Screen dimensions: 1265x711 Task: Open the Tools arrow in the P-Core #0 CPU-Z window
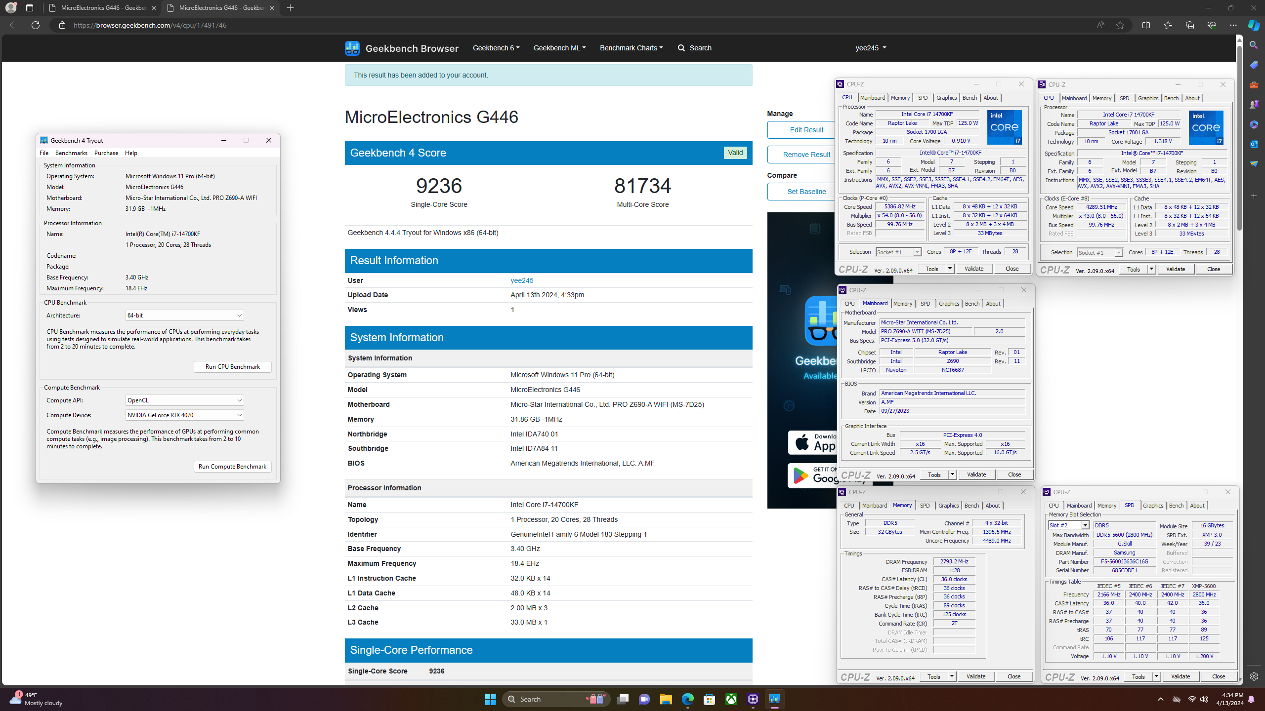949,269
